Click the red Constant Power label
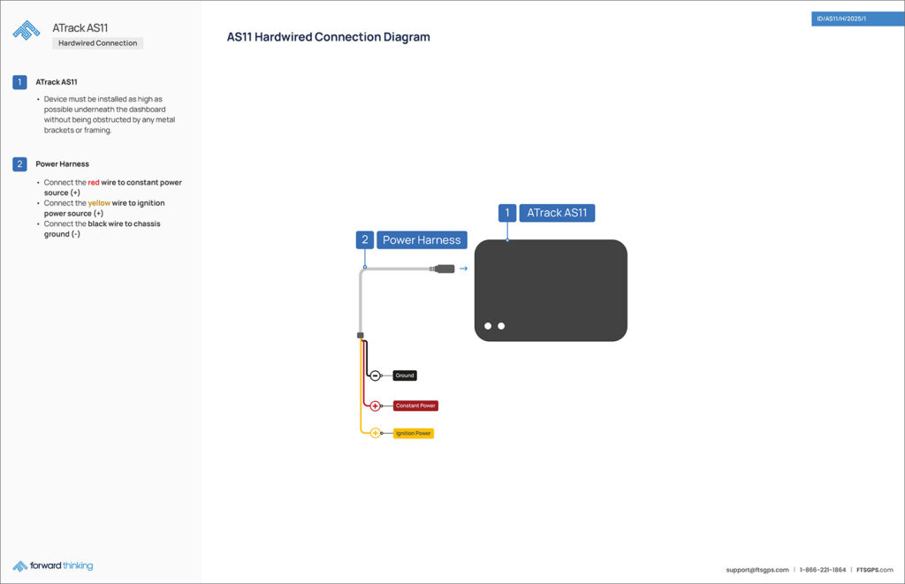905x584 pixels. (415, 406)
